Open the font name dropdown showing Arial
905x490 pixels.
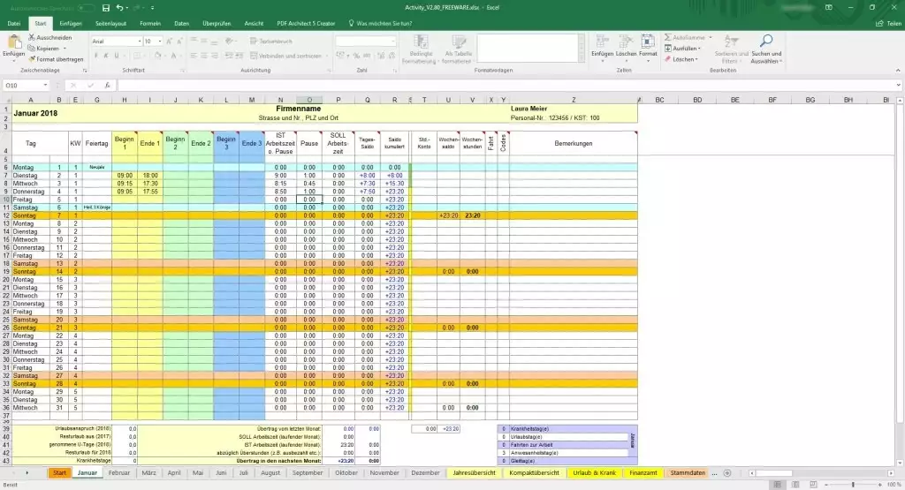(x=138, y=41)
